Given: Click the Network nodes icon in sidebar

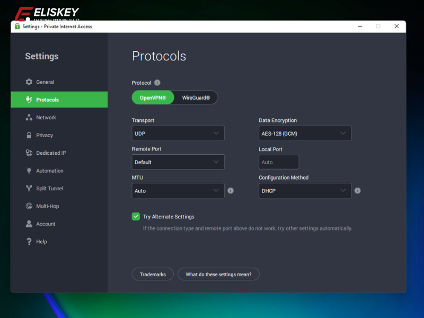Looking at the screenshot, I should [x=29, y=118].
